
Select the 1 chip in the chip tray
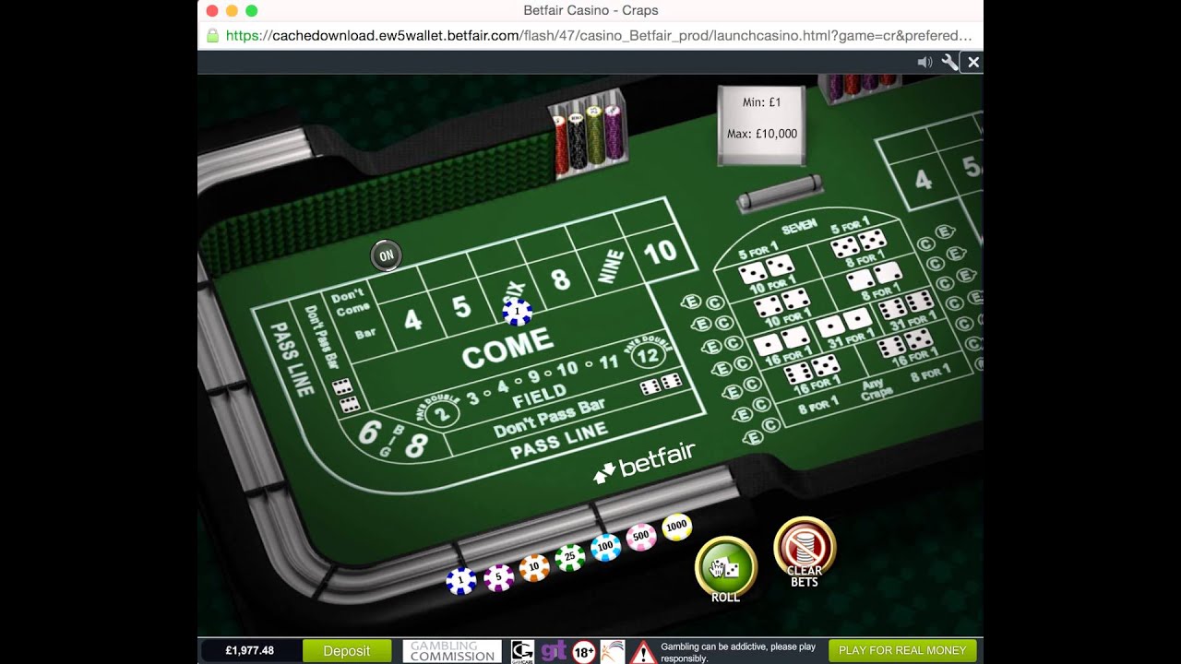[460, 581]
